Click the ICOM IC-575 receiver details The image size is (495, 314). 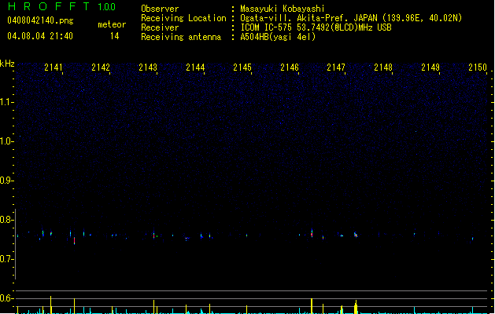coord(316,27)
